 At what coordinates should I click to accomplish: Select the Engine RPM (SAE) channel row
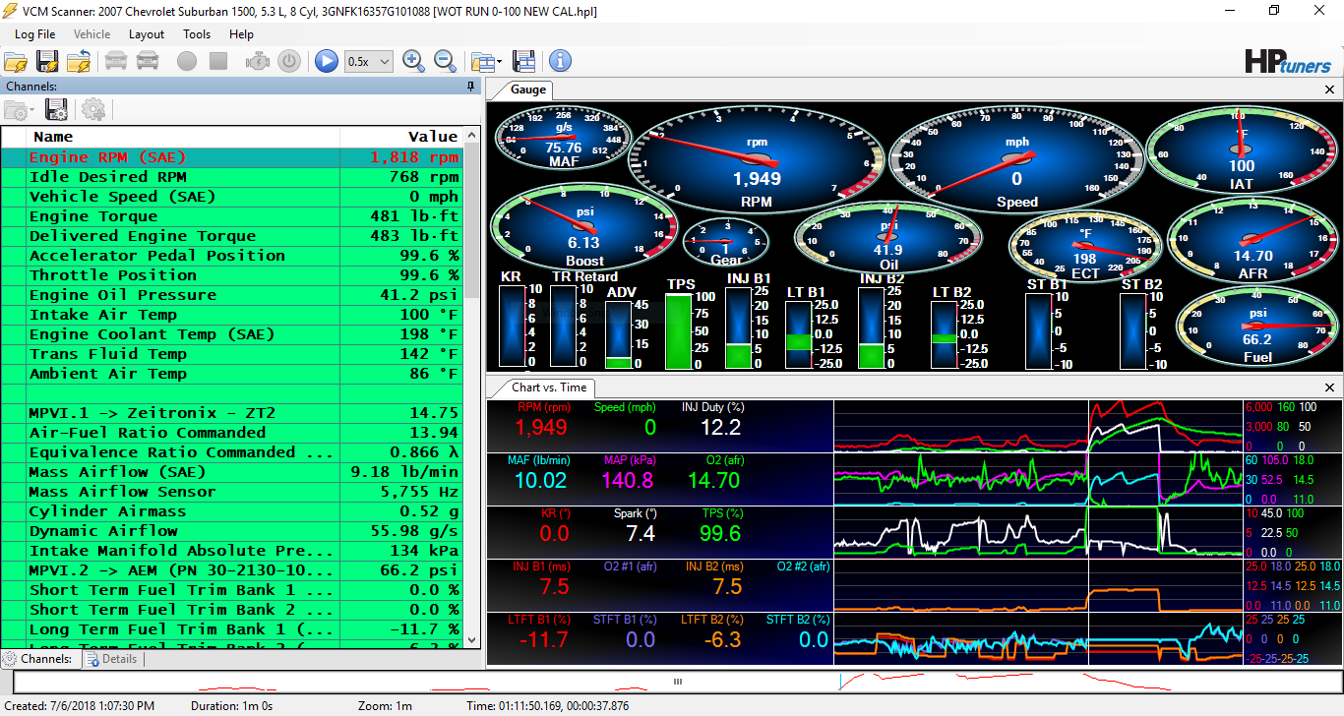(231, 157)
